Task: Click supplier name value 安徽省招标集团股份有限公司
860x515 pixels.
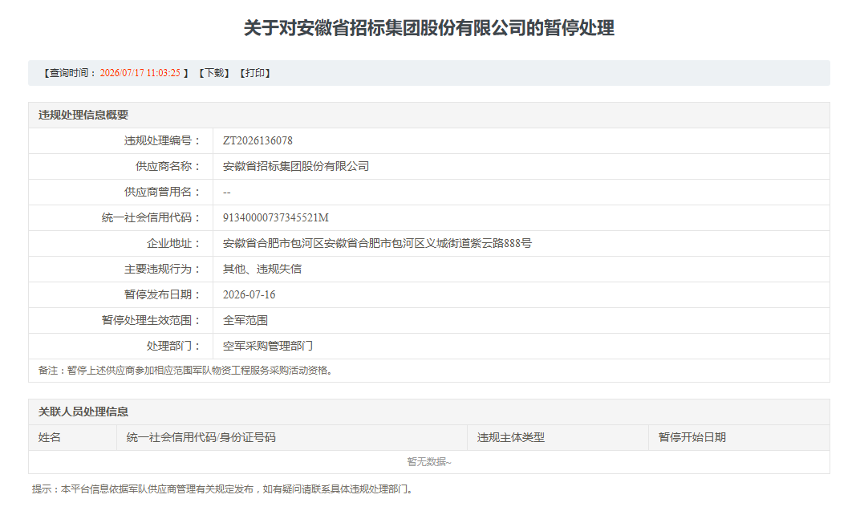Action: point(295,166)
